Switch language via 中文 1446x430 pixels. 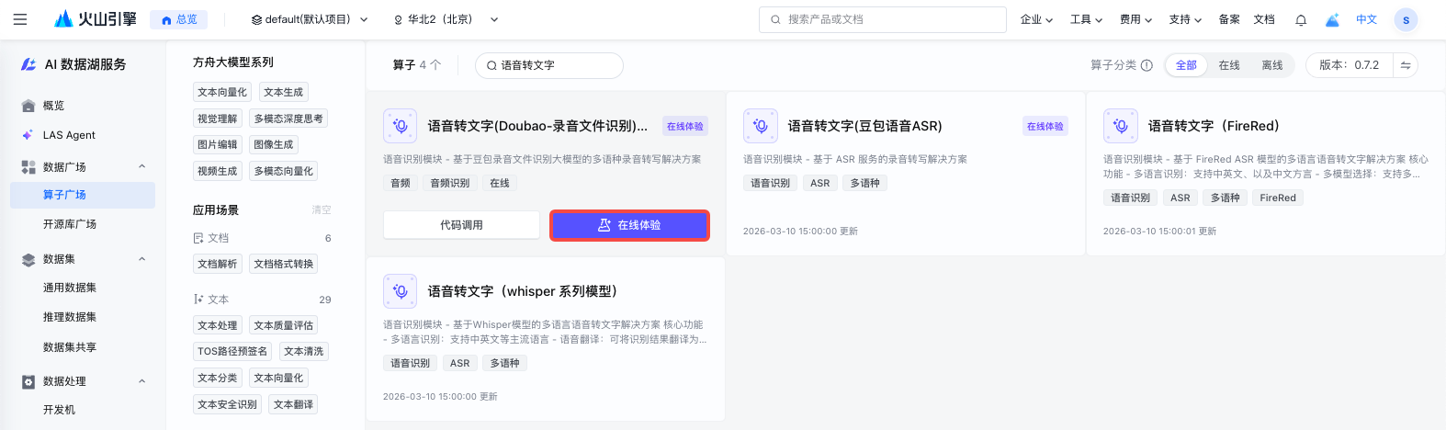1367,19
